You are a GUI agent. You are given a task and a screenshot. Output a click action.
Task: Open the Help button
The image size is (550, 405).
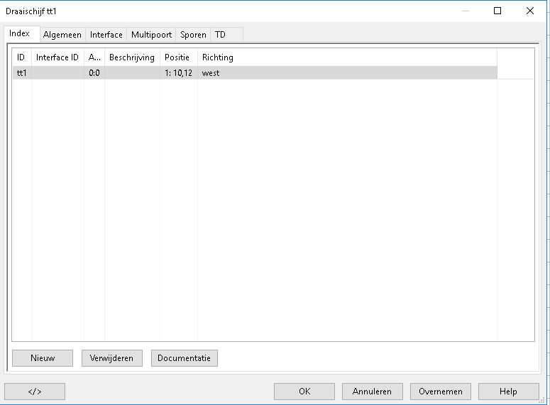(508, 392)
